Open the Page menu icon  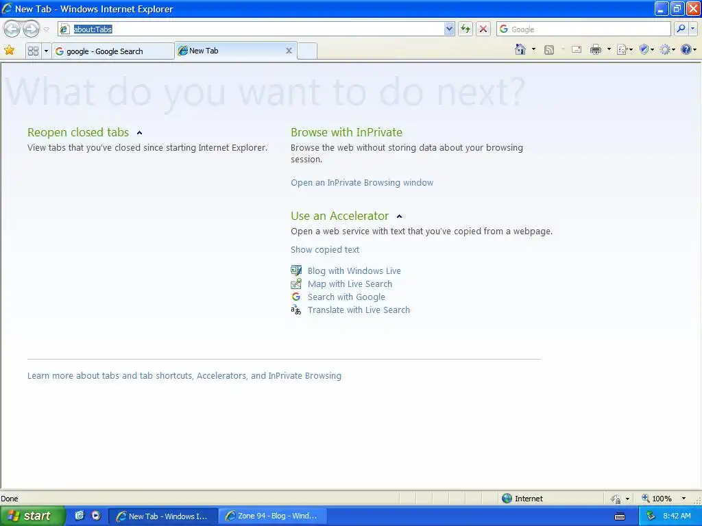(x=624, y=49)
